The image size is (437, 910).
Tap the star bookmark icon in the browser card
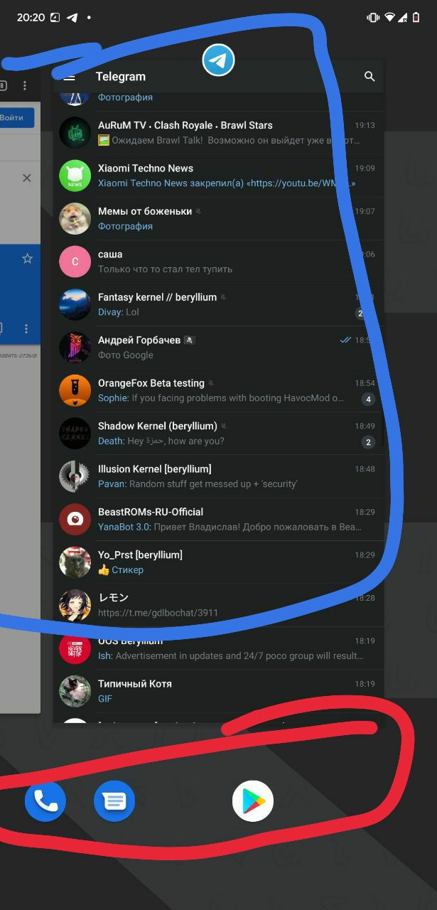[27, 258]
